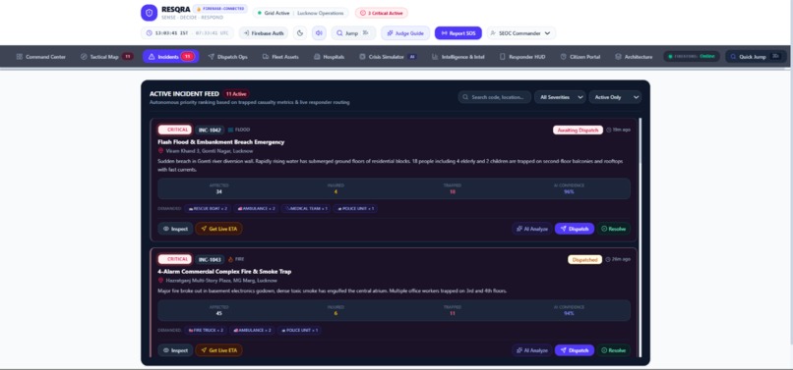
Task: Click the Rescue Boat × 2 demand tag
Action: coord(208,208)
